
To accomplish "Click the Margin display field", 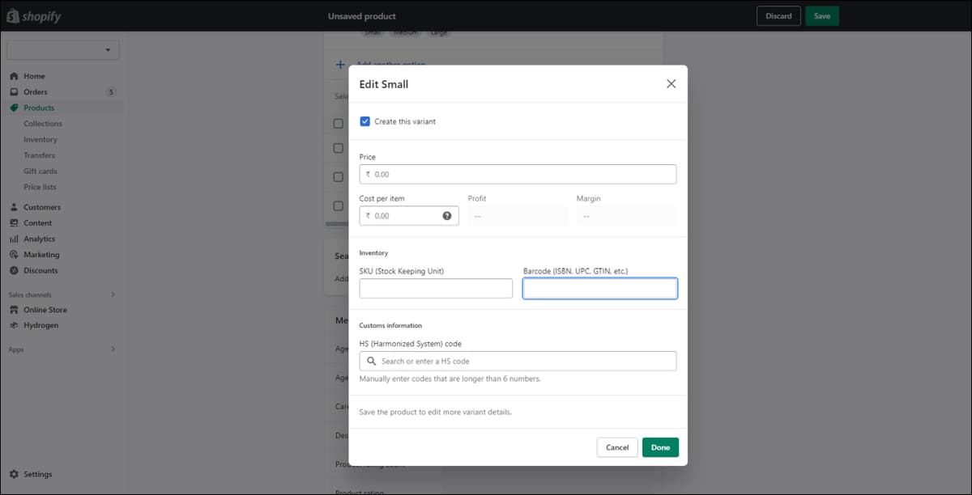I will [x=626, y=216].
